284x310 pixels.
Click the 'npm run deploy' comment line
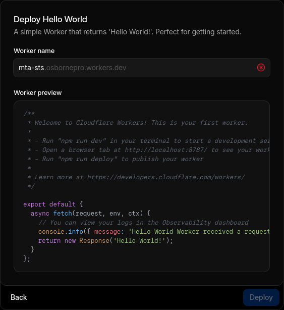click(116, 159)
